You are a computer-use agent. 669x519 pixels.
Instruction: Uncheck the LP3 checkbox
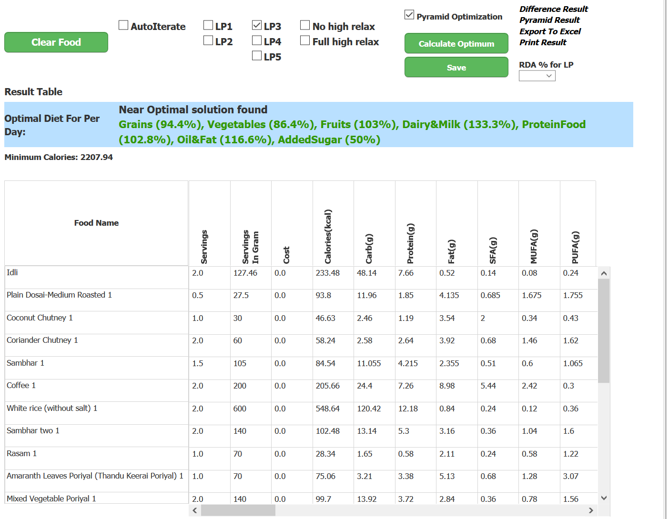click(x=257, y=25)
